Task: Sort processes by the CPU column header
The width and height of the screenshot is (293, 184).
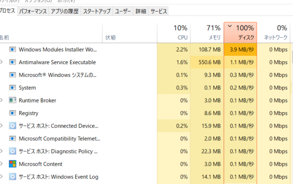Action: (174, 33)
